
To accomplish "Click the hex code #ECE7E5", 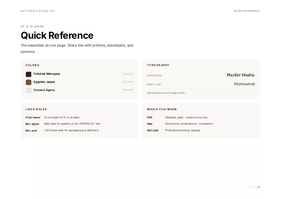I will (128, 90).
